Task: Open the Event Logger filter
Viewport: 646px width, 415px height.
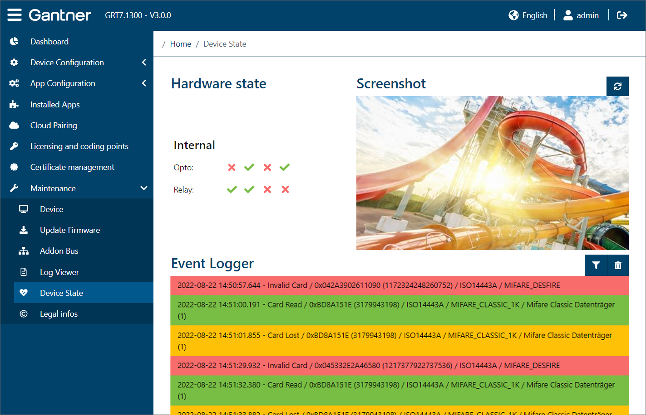Action: pyautogui.click(x=596, y=265)
